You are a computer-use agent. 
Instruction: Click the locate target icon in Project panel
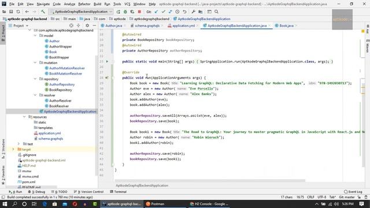[x=71, y=25]
